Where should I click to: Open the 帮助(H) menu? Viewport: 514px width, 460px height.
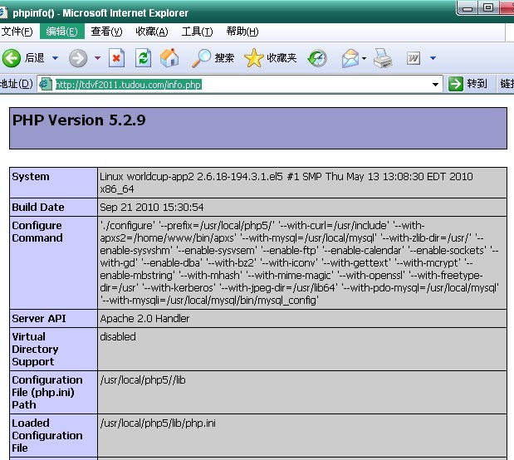click(242, 32)
